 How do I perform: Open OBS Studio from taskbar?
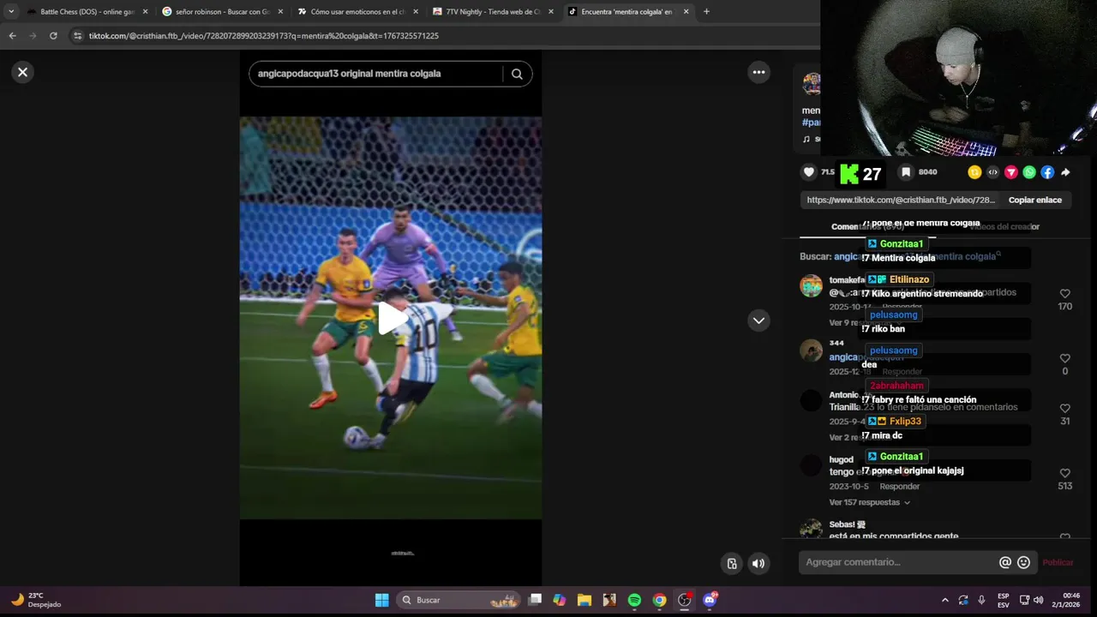684,600
